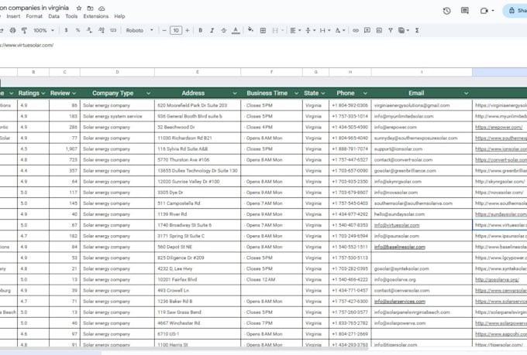This screenshot has width=527, height=355.
Task: Open the Tools menu
Action: [x=71, y=16]
